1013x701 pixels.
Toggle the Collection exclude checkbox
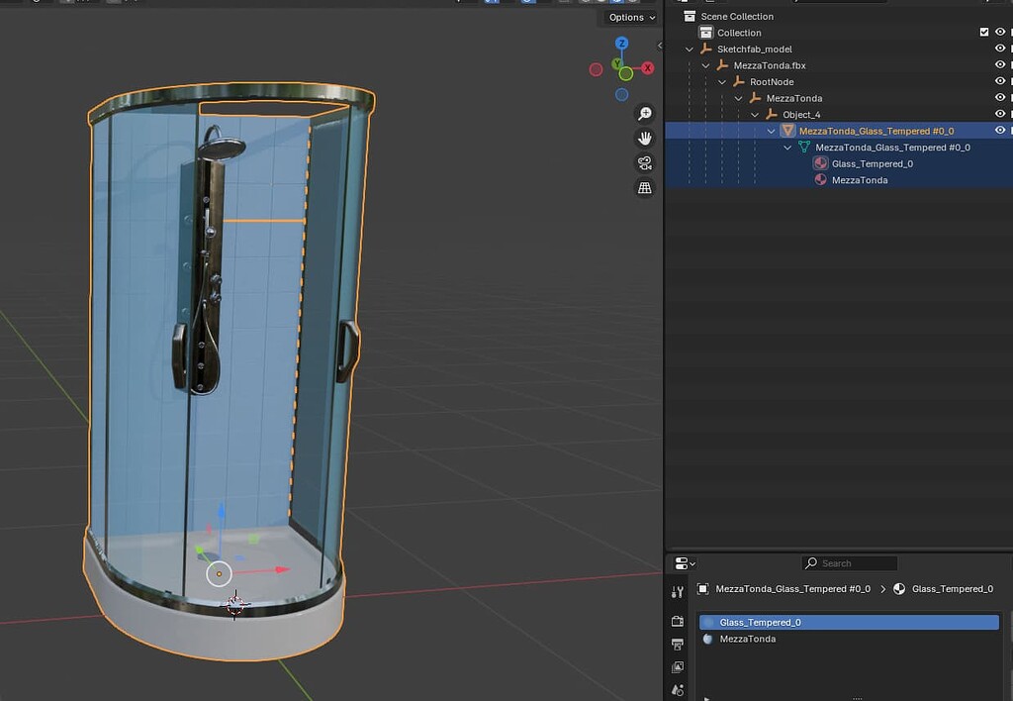[x=984, y=31]
